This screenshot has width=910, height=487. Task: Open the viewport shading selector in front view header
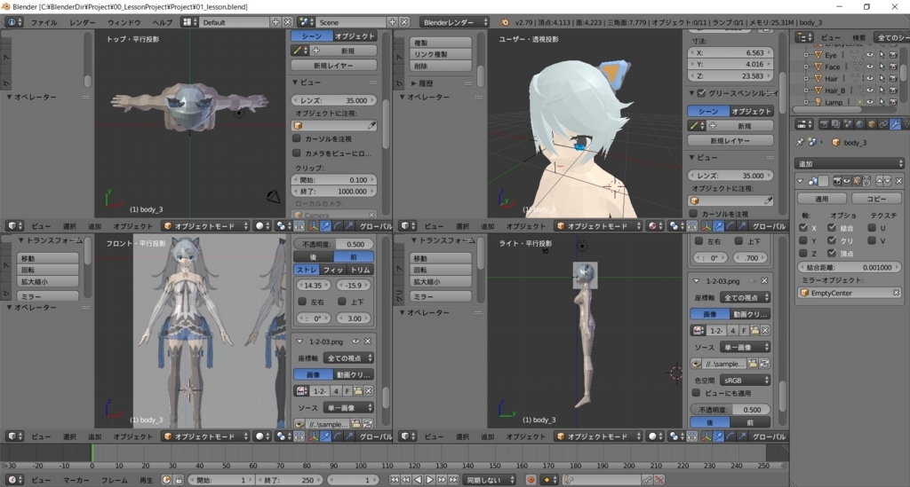263,436
